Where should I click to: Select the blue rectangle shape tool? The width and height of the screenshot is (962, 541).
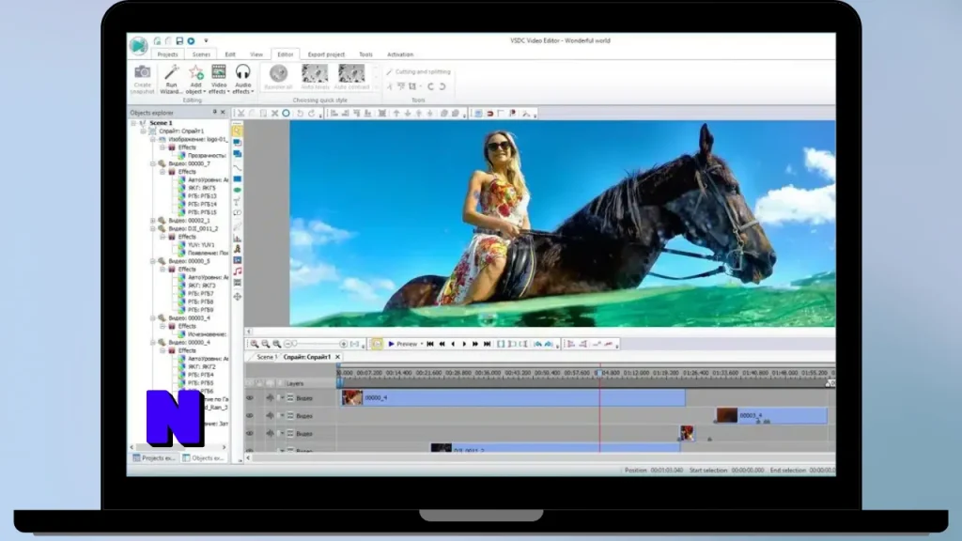pos(238,178)
